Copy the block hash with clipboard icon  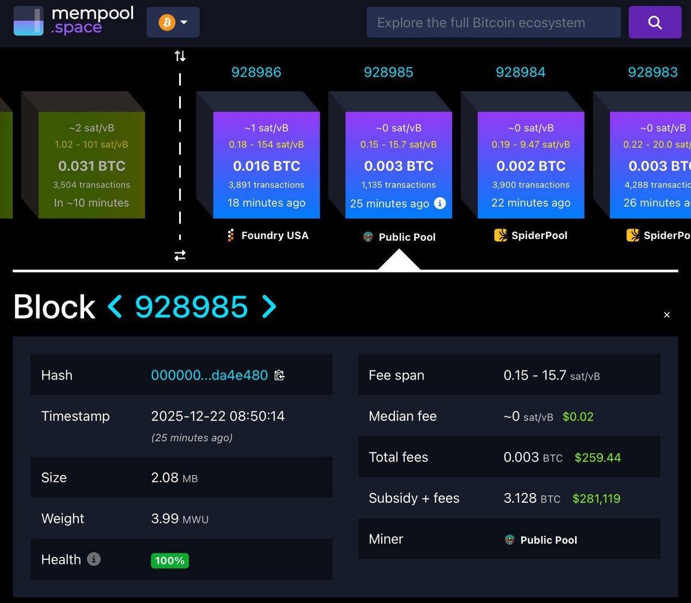tap(280, 375)
